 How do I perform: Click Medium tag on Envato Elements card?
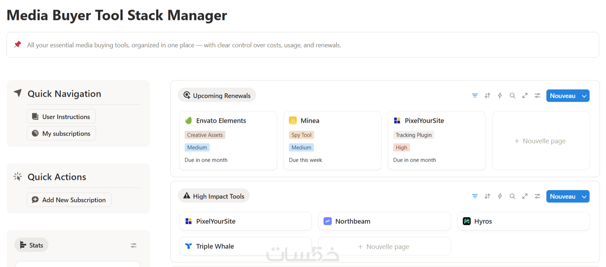[x=197, y=147]
